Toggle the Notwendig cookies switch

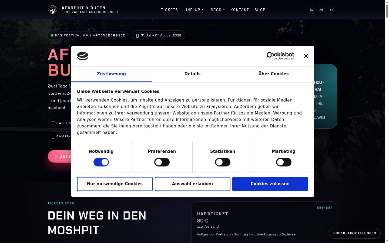(x=101, y=162)
